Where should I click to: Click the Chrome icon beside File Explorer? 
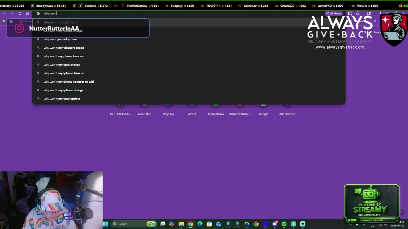point(191,224)
